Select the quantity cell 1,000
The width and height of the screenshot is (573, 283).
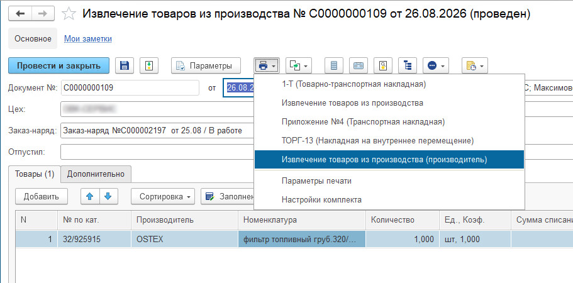click(x=403, y=240)
